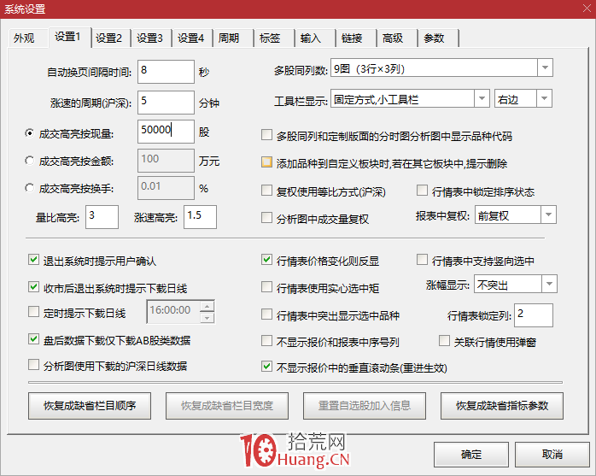Uncheck 退出系统时提示用户确认

[x=33, y=260]
